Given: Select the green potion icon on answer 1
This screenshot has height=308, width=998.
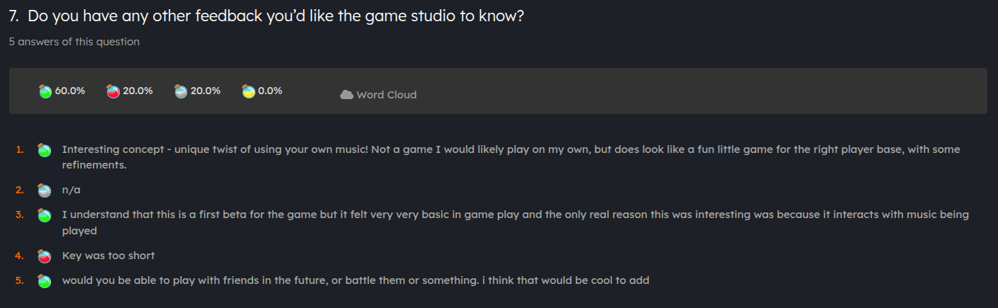Looking at the screenshot, I should click(x=45, y=150).
